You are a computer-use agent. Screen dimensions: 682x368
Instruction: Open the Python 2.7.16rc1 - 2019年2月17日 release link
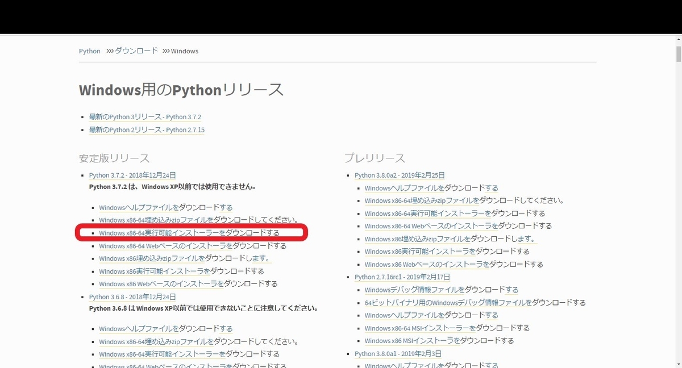click(402, 277)
